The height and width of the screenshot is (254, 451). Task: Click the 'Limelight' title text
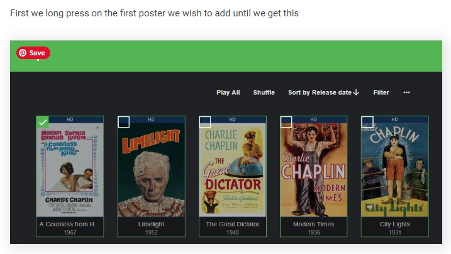(x=152, y=224)
